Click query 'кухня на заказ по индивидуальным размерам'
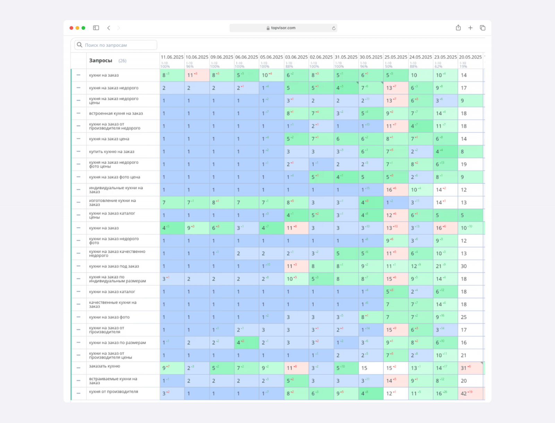Image resolution: width=555 pixels, height=423 pixels. 118,279
